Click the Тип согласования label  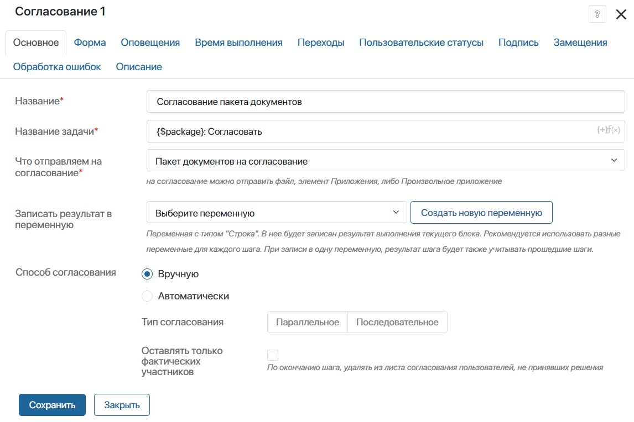(x=183, y=322)
